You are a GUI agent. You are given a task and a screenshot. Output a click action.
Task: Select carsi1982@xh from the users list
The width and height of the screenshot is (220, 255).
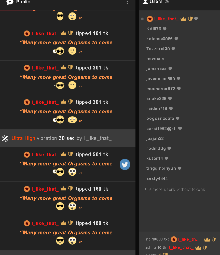(x=161, y=129)
